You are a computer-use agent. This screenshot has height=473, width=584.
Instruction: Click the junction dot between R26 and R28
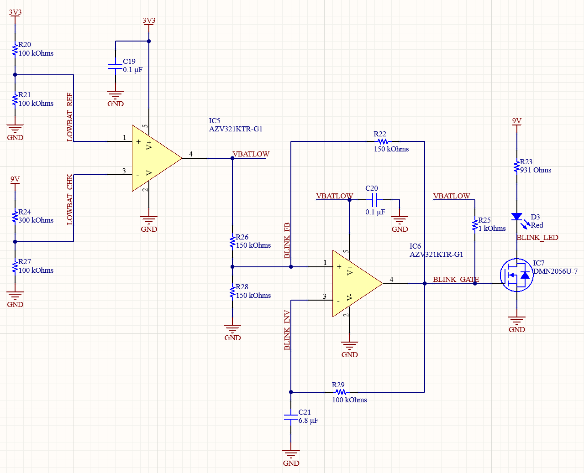232,267
